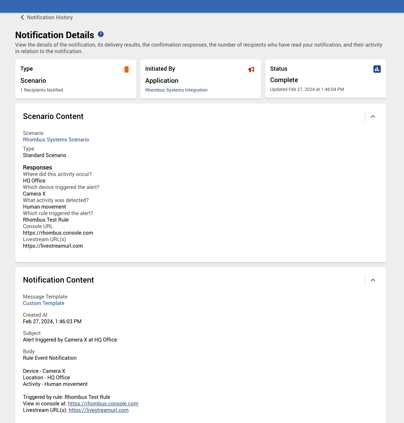
Task: Open the rhombus.console.com console link
Action: pos(103,403)
